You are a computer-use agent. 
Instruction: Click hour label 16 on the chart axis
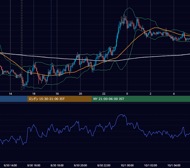pyautogui.click(x=34, y=94)
